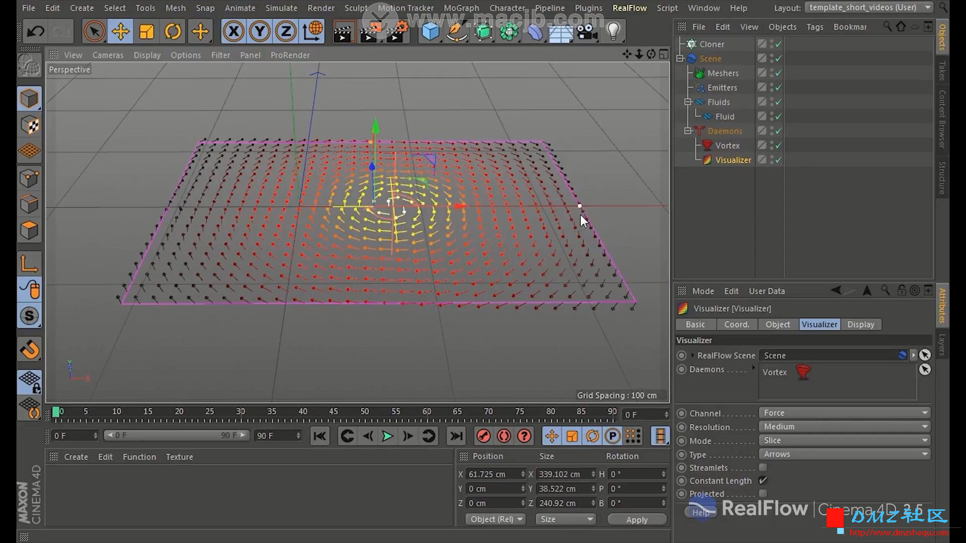Open the Type dropdown showing Arrows
966x543 pixels.
pos(845,454)
